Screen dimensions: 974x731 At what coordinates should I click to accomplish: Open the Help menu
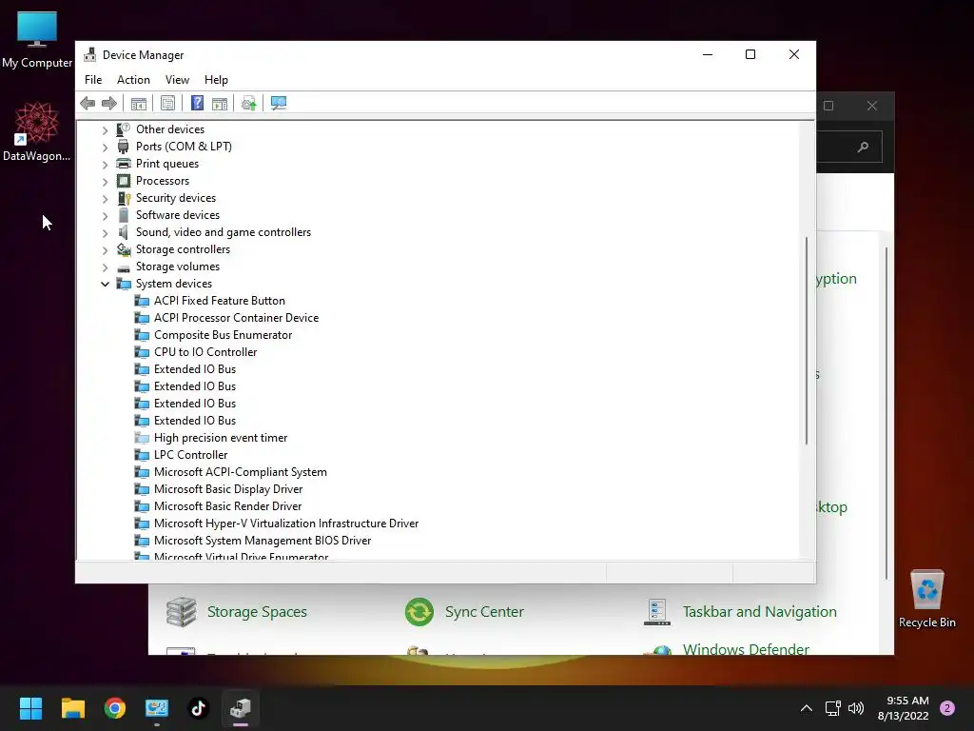tap(216, 80)
